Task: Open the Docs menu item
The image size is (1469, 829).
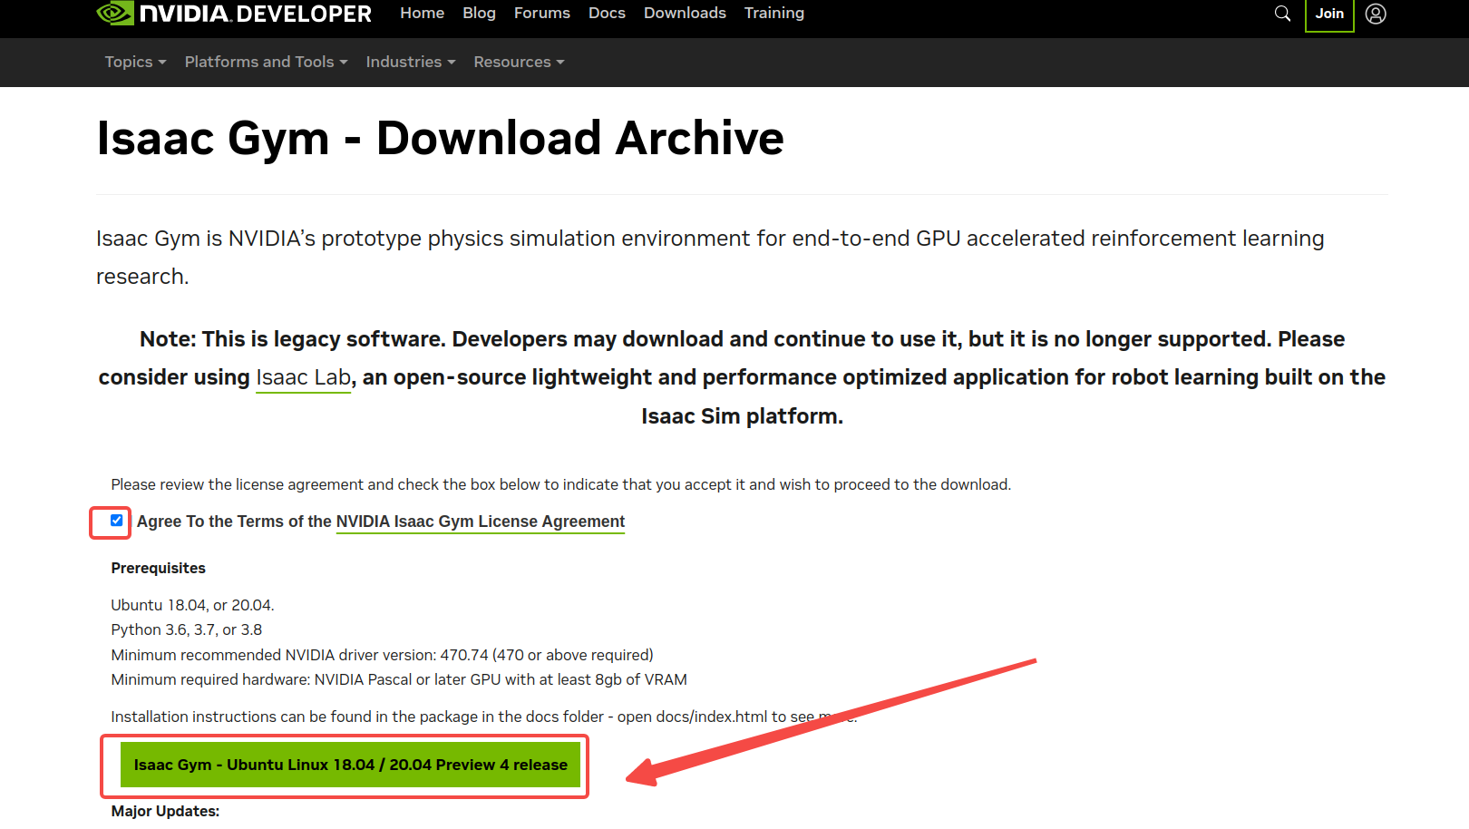Action: point(607,13)
